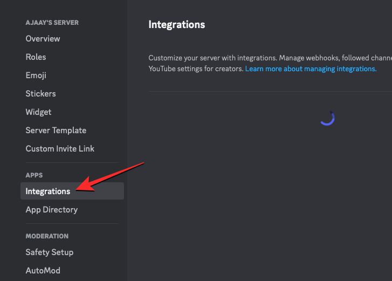The height and width of the screenshot is (281, 392).
Task: Click the MODERATION section label
Action: pos(47,236)
